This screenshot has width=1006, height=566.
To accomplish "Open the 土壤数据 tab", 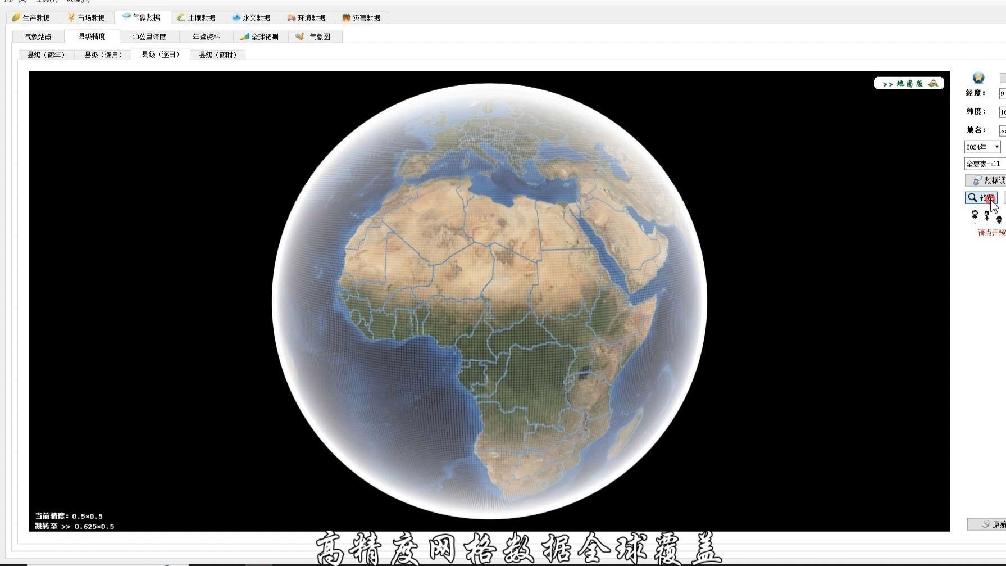I will [x=197, y=18].
